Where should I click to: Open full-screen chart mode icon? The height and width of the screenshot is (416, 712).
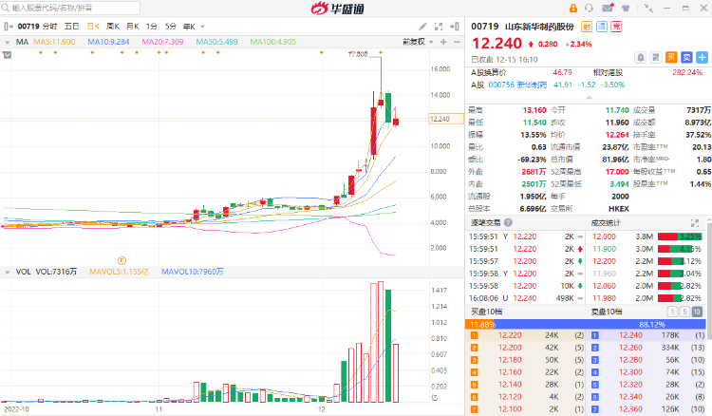pos(439,27)
